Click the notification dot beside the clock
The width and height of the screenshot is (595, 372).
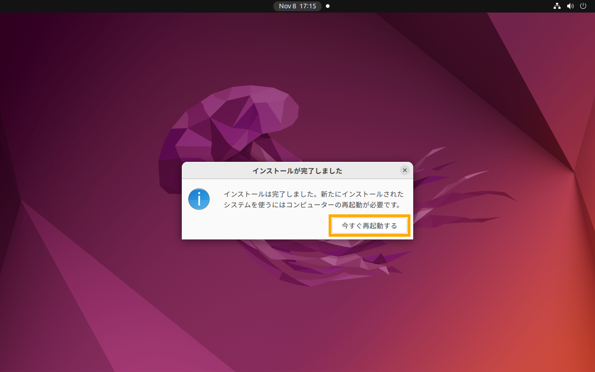pos(328,6)
